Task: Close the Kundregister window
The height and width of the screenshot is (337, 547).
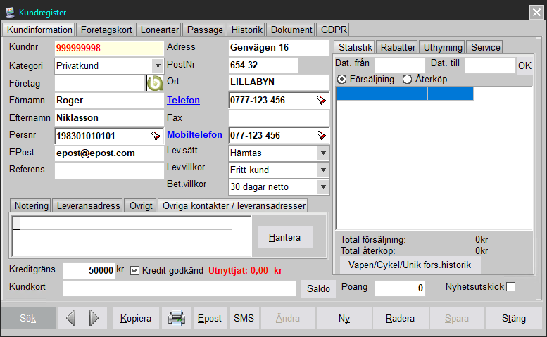Action: point(536,11)
